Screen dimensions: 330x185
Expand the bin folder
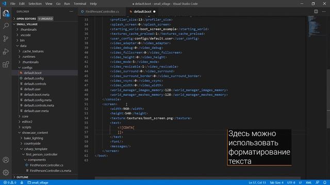tap(22, 40)
